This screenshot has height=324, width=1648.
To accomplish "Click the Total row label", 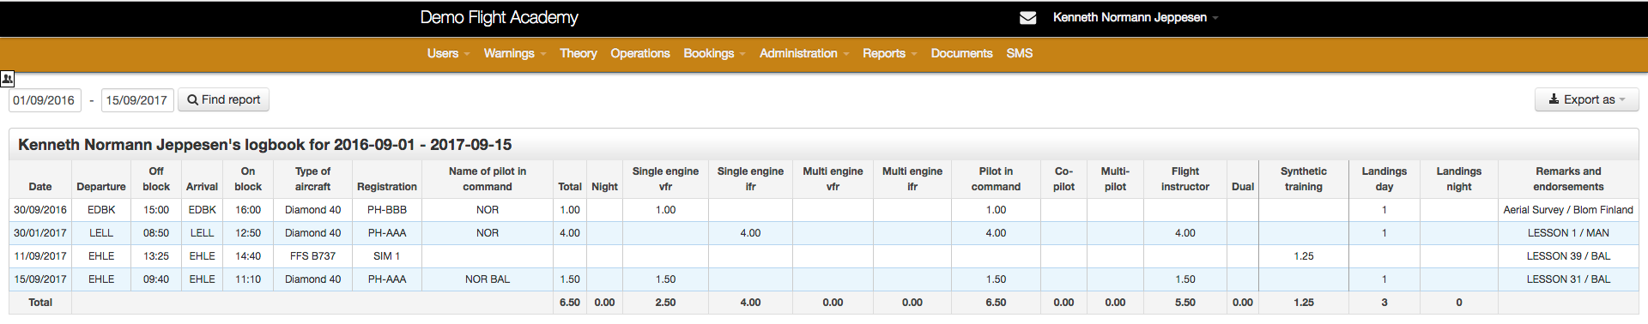I will pyautogui.click(x=40, y=303).
